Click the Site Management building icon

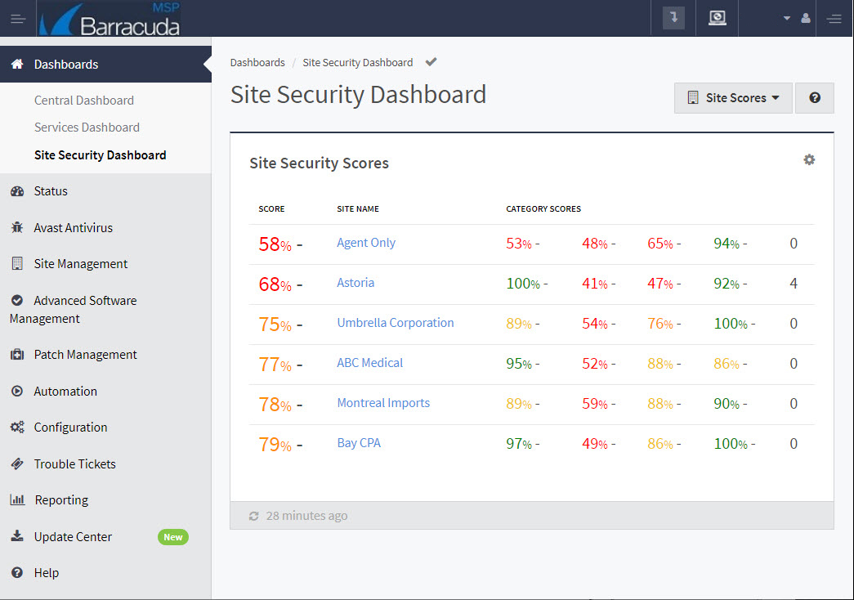(17, 264)
